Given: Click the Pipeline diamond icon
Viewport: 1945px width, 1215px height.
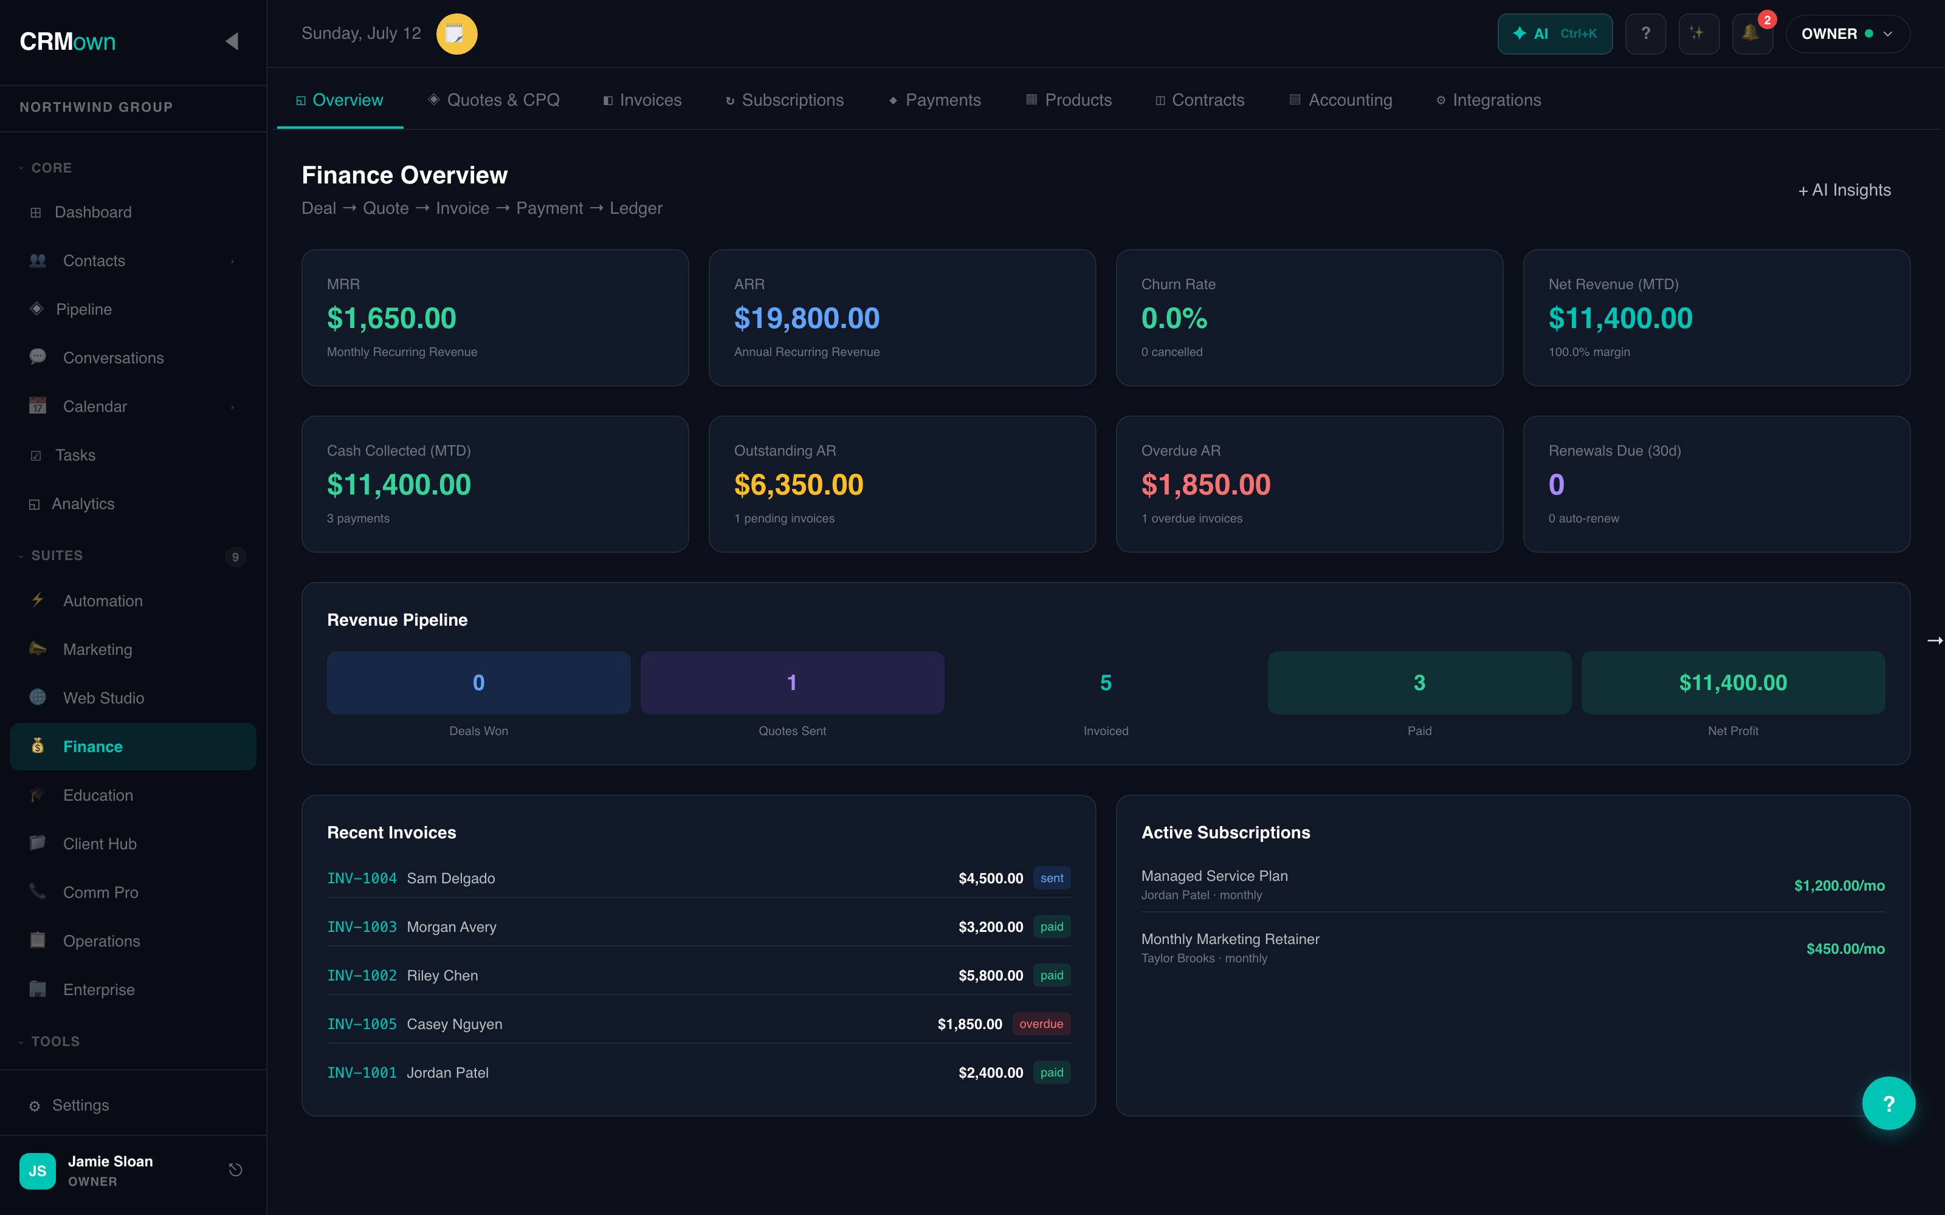Looking at the screenshot, I should [36, 309].
